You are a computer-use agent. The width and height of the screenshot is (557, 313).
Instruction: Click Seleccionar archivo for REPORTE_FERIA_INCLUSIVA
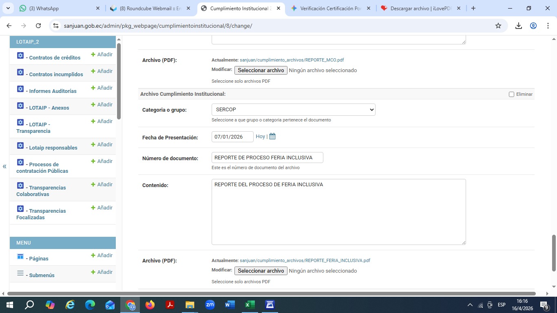click(x=261, y=271)
